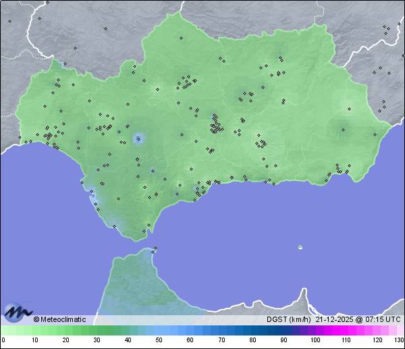This screenshot has width=405, height=349.
Task: Click the magenta swatch above 110
Action: (x=346, y=330)
